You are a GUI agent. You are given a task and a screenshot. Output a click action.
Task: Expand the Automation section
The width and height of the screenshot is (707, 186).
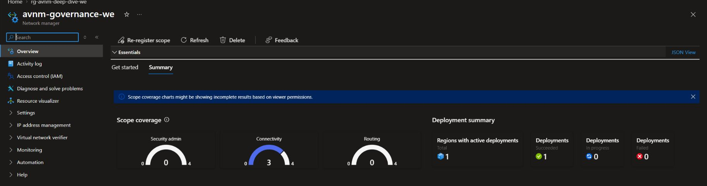coord(11,162)
